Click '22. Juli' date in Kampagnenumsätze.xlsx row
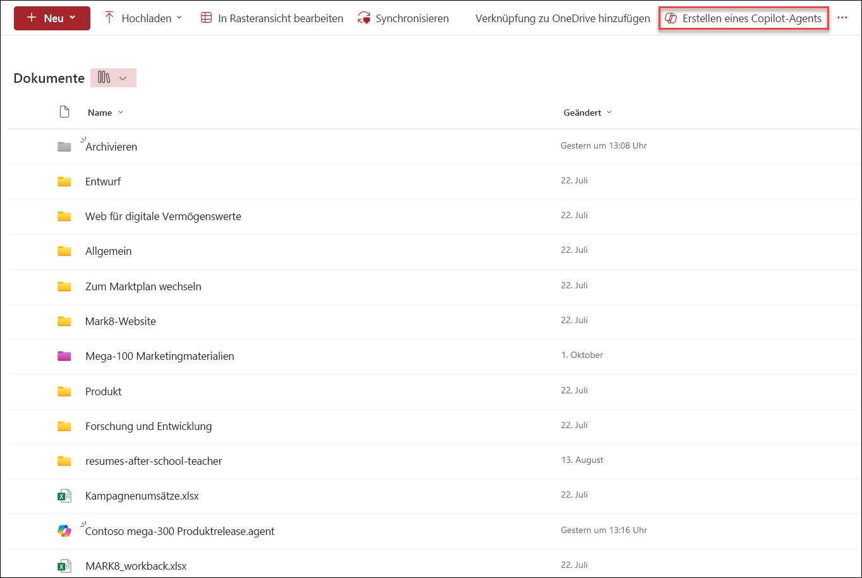862x578 pixels. (574, 495)
